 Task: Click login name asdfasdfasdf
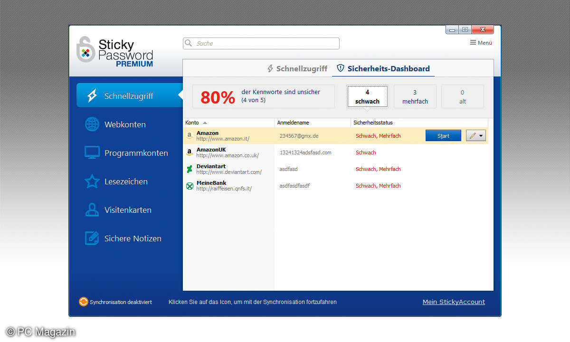click(x=294, y=186)
